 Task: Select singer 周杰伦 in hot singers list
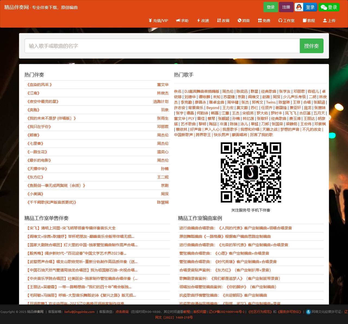click(228, 92)
